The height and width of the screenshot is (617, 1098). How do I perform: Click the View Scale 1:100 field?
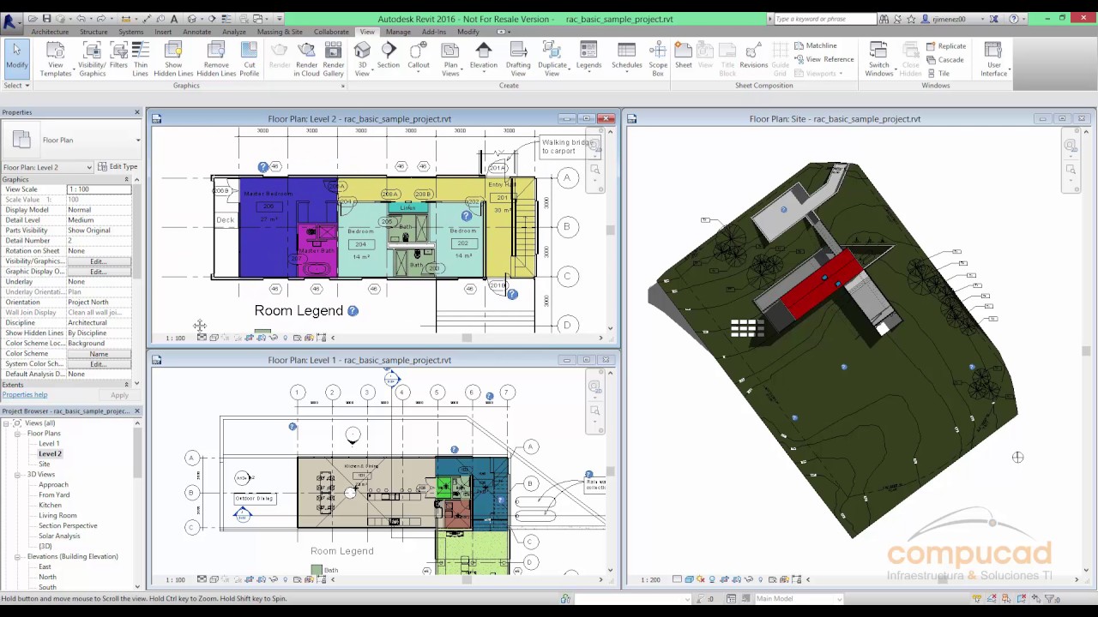pos(99,189)
